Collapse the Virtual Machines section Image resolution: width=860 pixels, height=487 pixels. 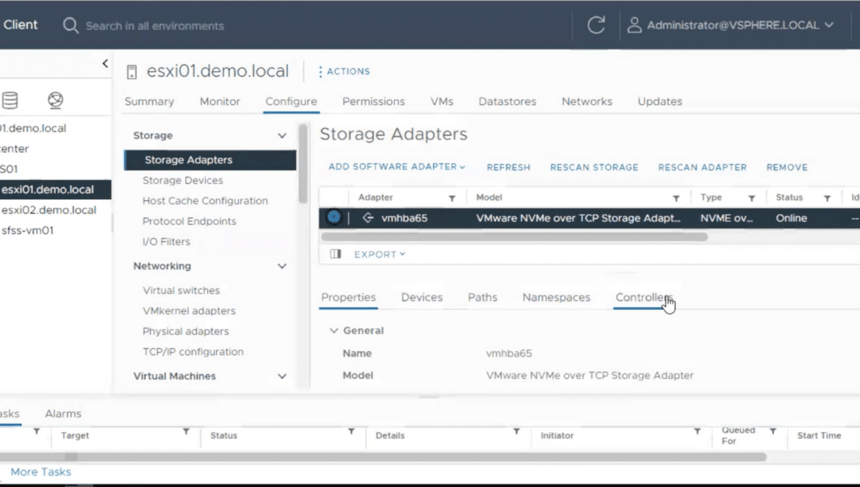tap(282, 376)
